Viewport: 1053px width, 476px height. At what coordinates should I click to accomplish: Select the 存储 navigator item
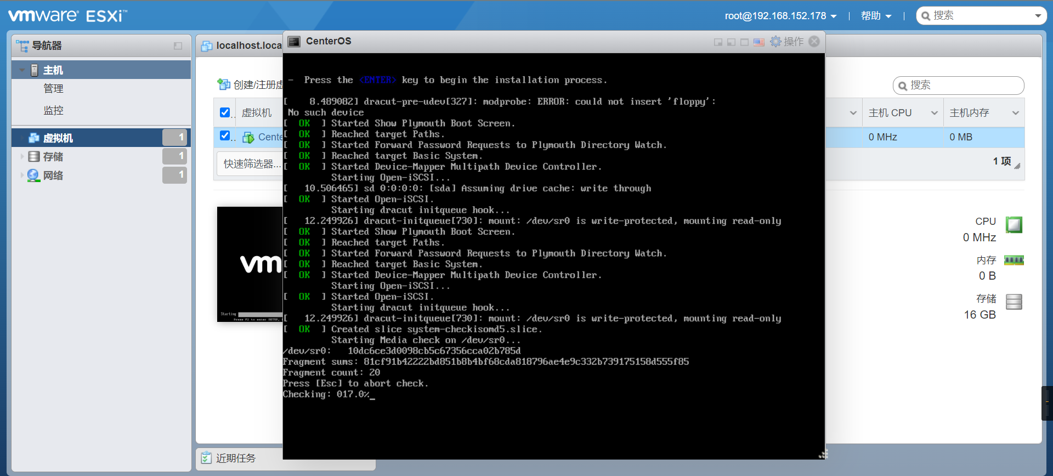point(101,157)
